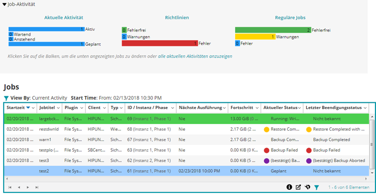
Task: Go to the previous page of jobs
Action: [x=19, y=187]
